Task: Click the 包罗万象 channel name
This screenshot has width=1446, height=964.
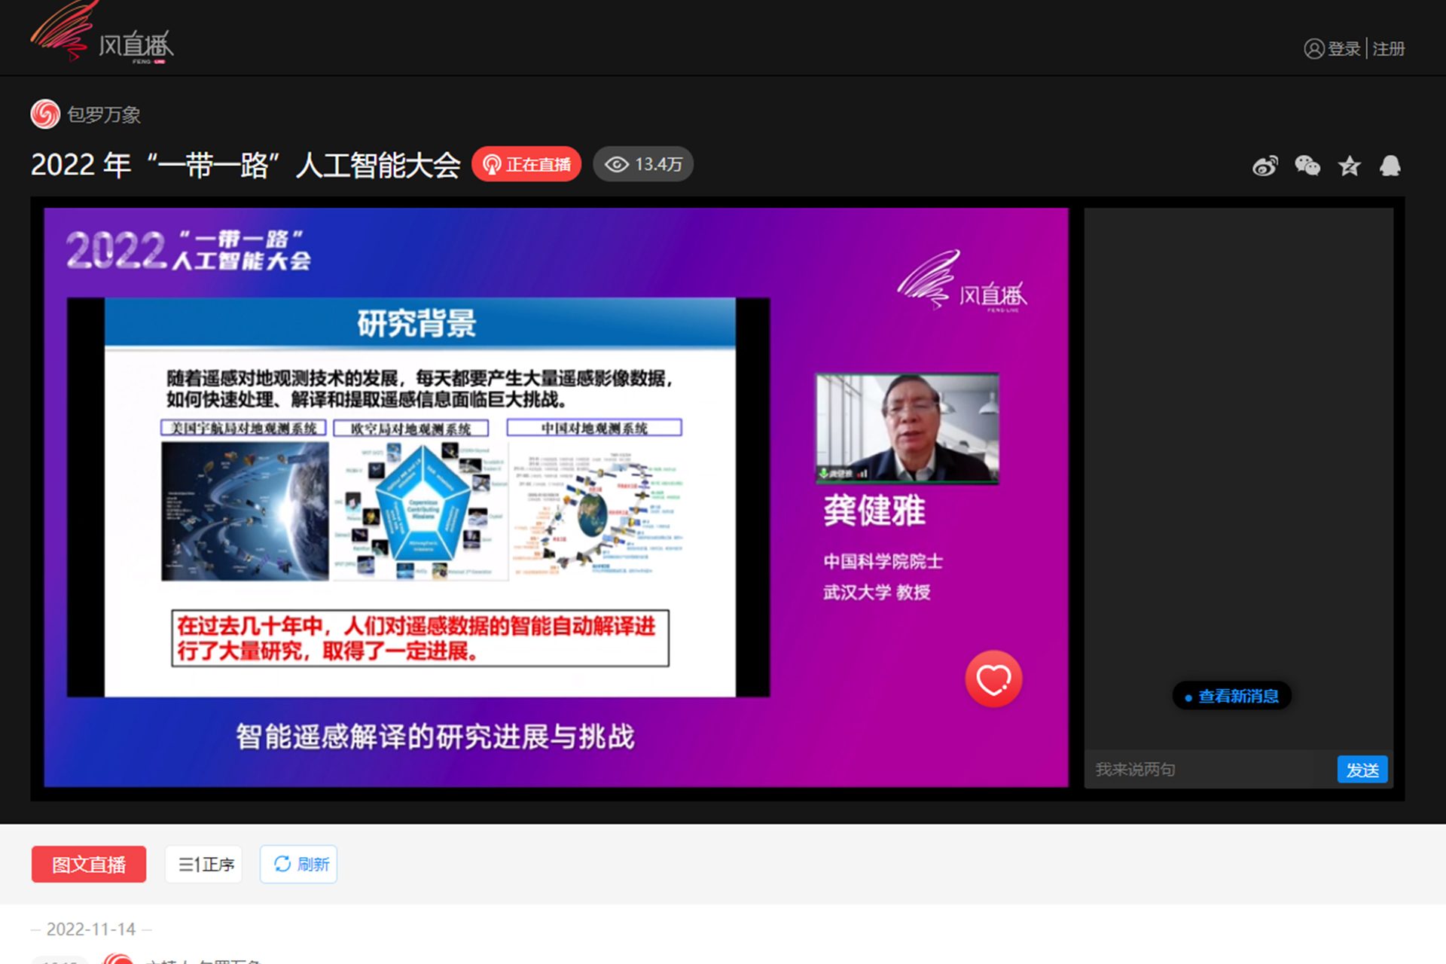Action: (104, 114)
